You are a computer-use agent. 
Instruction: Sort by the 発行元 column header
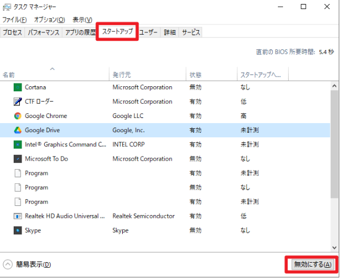[148, 75]
